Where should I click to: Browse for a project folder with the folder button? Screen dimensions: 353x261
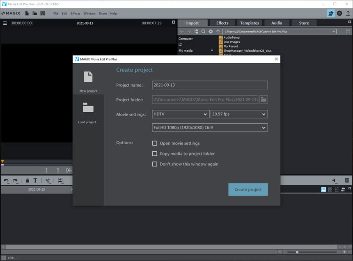(x=264, y=99)
